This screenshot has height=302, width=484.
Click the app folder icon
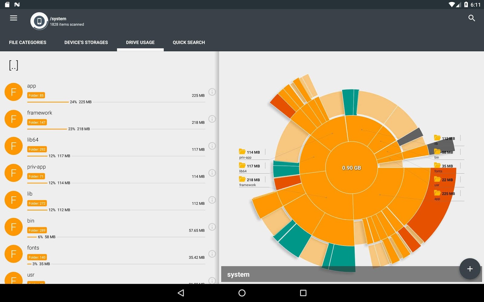[13, 92]
